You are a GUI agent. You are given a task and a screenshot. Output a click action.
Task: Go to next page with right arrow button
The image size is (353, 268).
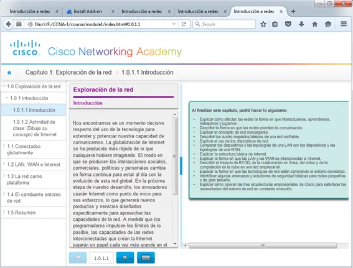coord(125,257)
